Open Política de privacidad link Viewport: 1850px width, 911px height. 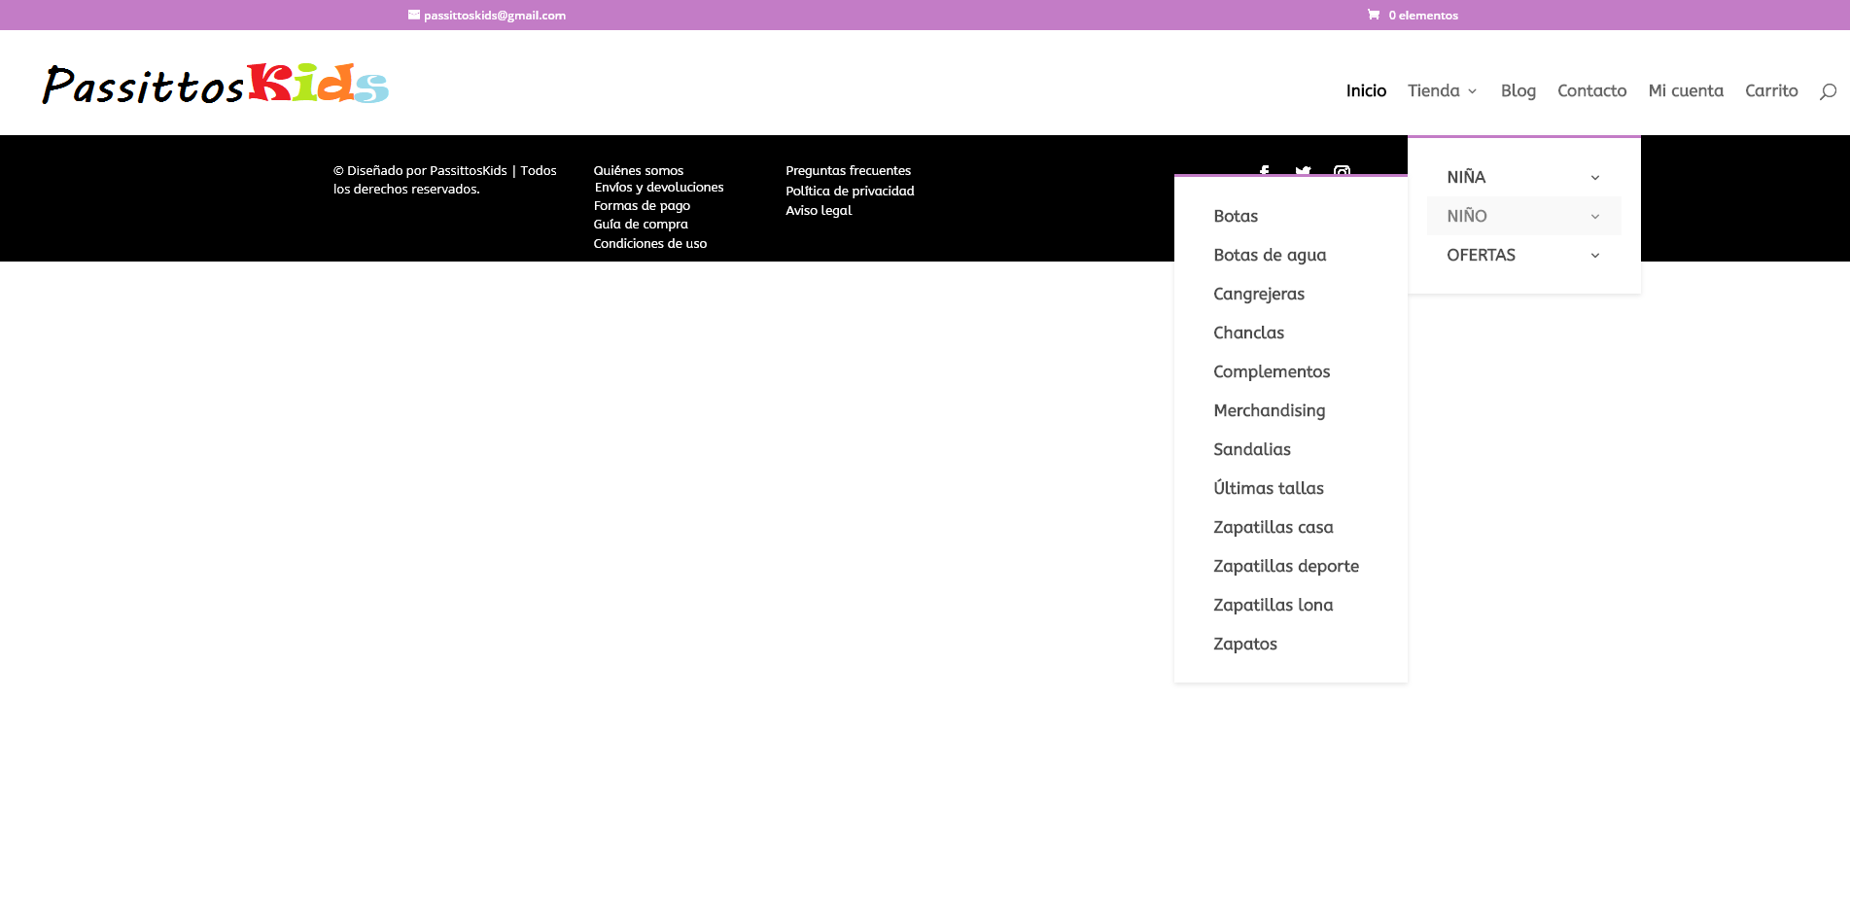click(851, 191)
